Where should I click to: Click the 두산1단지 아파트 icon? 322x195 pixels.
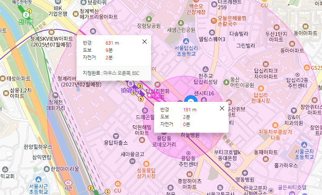point(277,27)
